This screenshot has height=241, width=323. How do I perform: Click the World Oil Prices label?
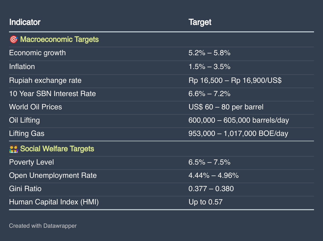point(35,107)
